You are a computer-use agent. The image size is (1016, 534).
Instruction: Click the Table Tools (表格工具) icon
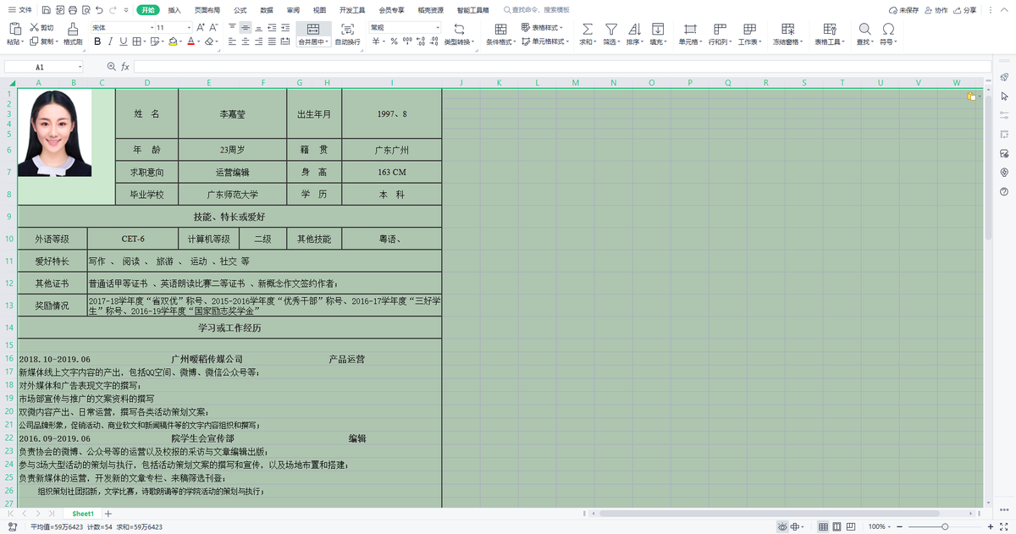(x=828, y=29)
